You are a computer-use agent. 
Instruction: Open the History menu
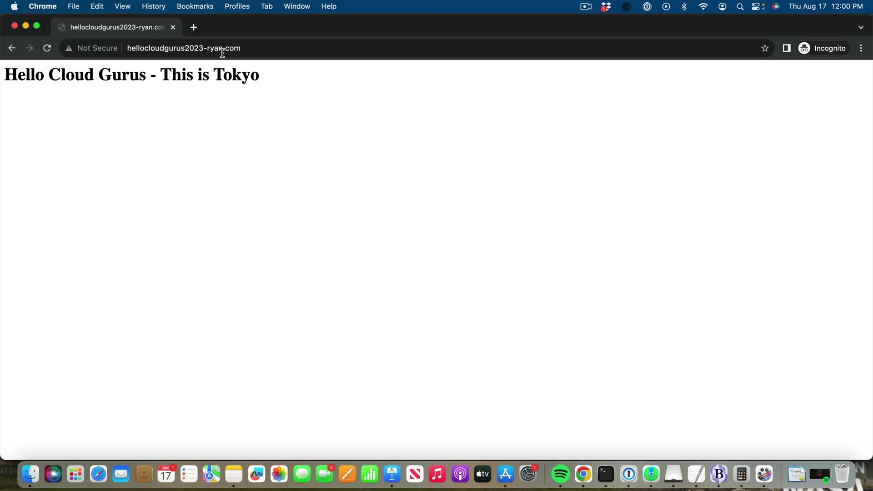click(x=153, y=6)
